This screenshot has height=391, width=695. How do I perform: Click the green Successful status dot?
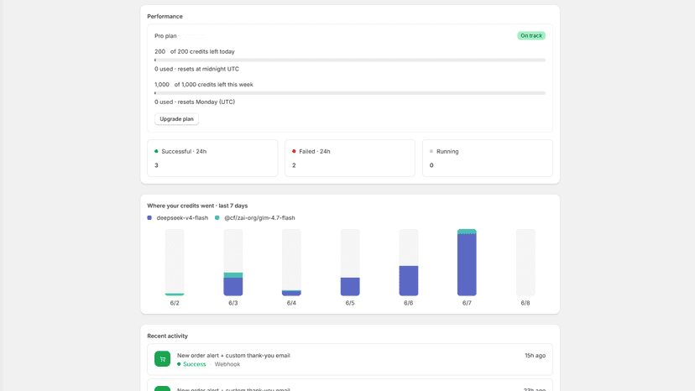coord(156,151)
